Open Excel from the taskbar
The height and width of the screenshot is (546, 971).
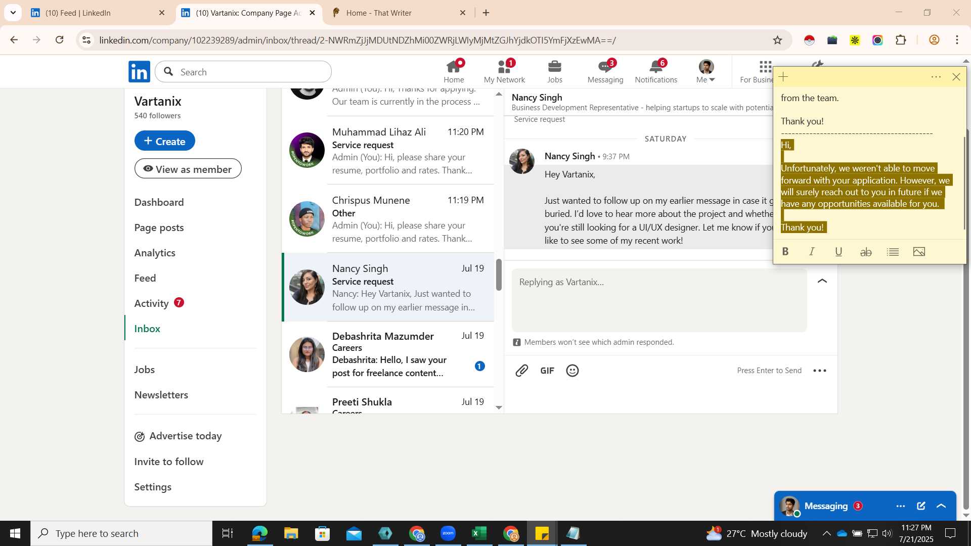(x=479, y=533)
